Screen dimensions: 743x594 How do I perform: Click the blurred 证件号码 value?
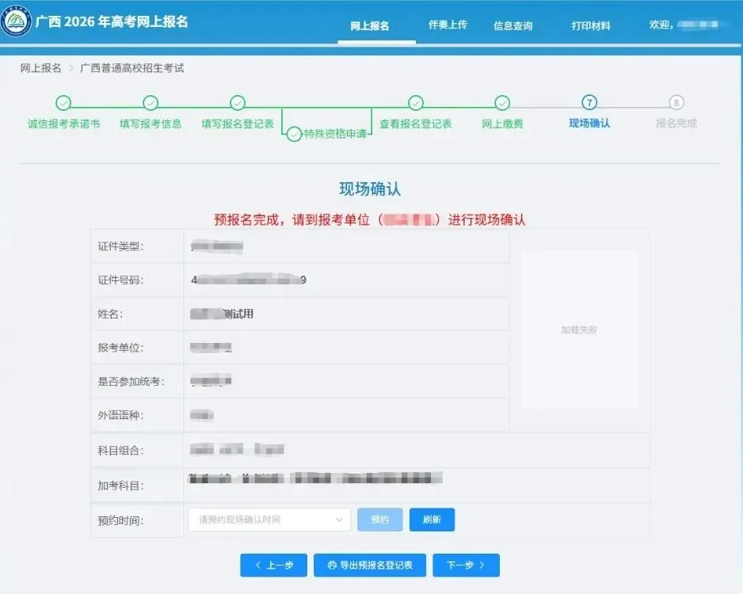[248, 280]
